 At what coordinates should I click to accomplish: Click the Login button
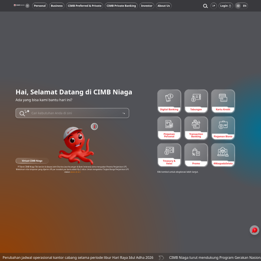click(226, 6)
